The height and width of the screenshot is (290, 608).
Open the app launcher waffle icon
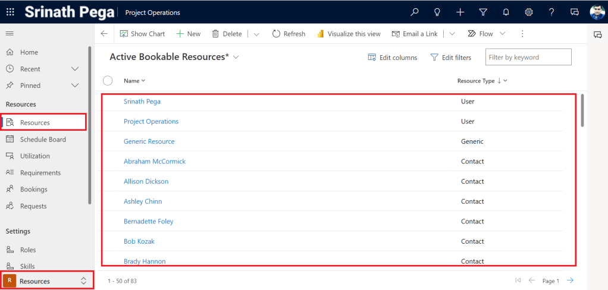(x=11, y=12)
